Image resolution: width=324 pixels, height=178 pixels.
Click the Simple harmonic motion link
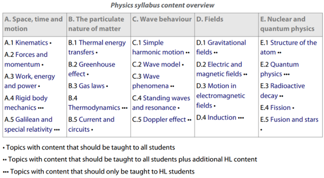click(x=158, y=47)
